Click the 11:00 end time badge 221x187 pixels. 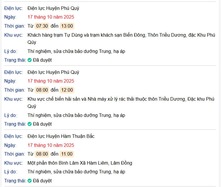click(67, 154)
